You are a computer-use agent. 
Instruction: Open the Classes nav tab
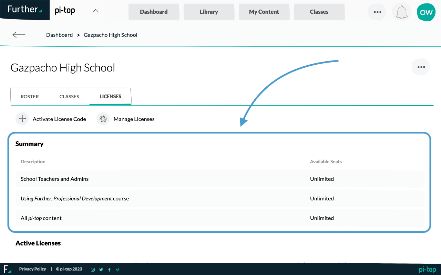point(319,12)
